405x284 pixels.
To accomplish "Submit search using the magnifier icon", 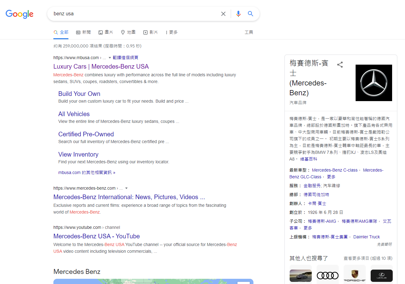I will pyautogui.click(x=250, y=14).
